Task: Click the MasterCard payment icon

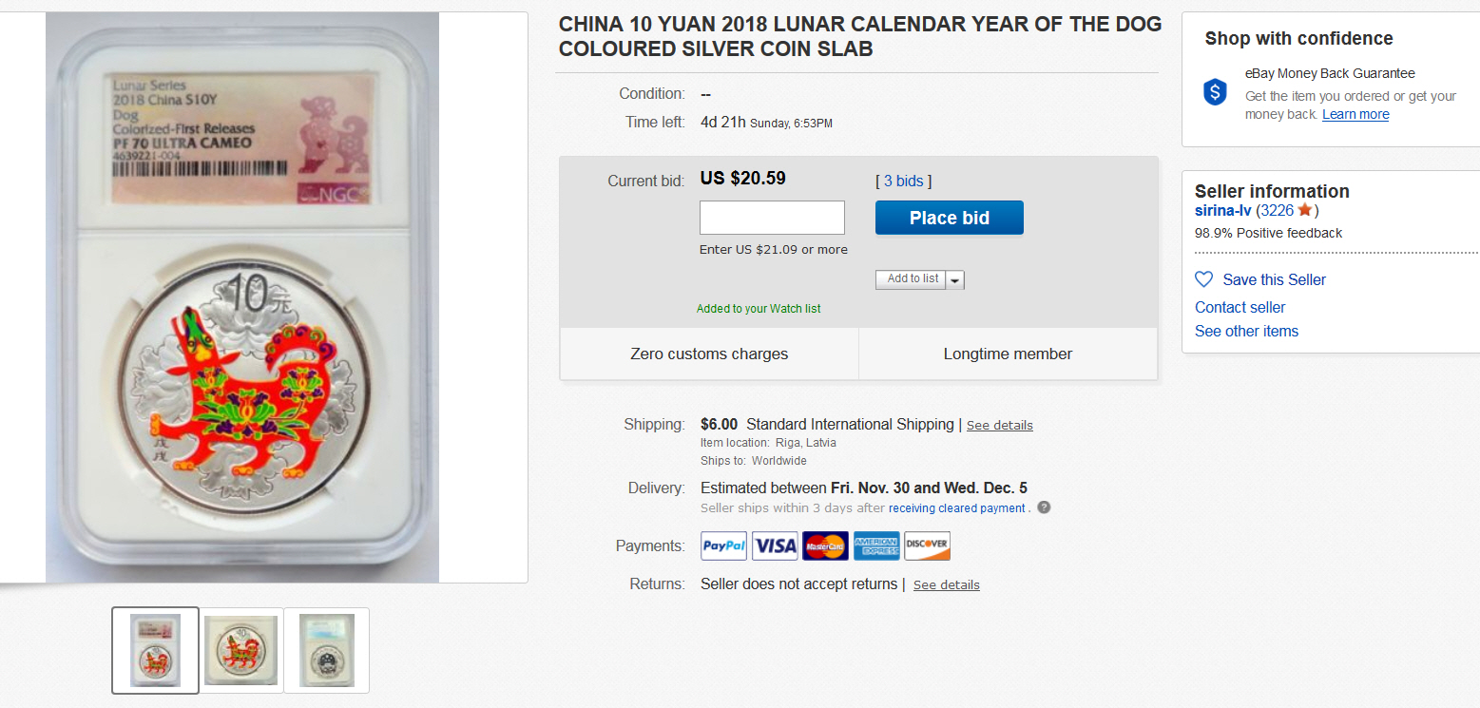Action: click(x=825, y=545)
